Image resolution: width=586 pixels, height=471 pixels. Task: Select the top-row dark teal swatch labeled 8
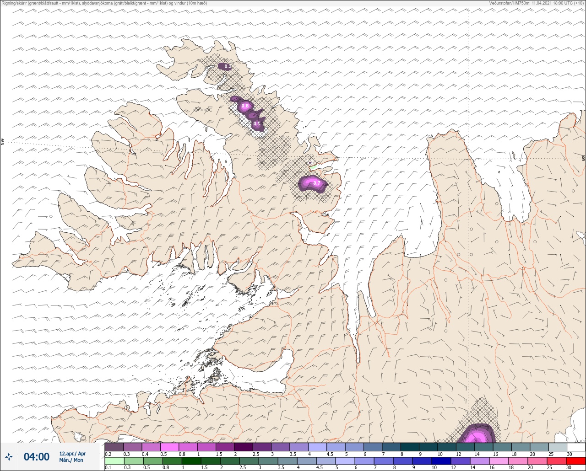click(x=410, y=447)
